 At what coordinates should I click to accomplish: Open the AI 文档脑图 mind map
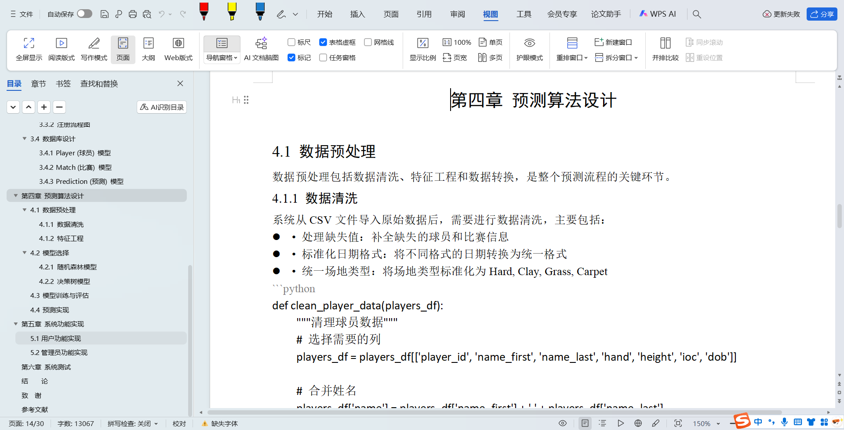pyautogui.click(x=261, y=49)
